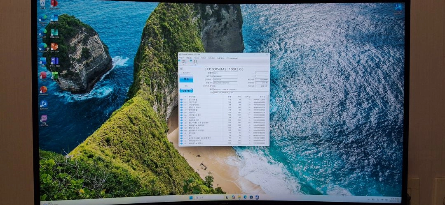Image resolution: width=445 pixels, height=205 pixels.
Task: Open the red P icon at desktop top
Action: [x=54, y=4]
